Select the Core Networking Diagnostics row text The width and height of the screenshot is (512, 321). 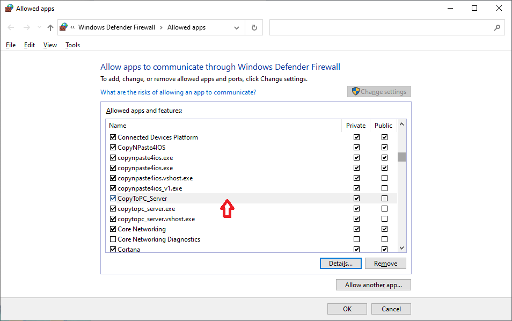(159, 239)
